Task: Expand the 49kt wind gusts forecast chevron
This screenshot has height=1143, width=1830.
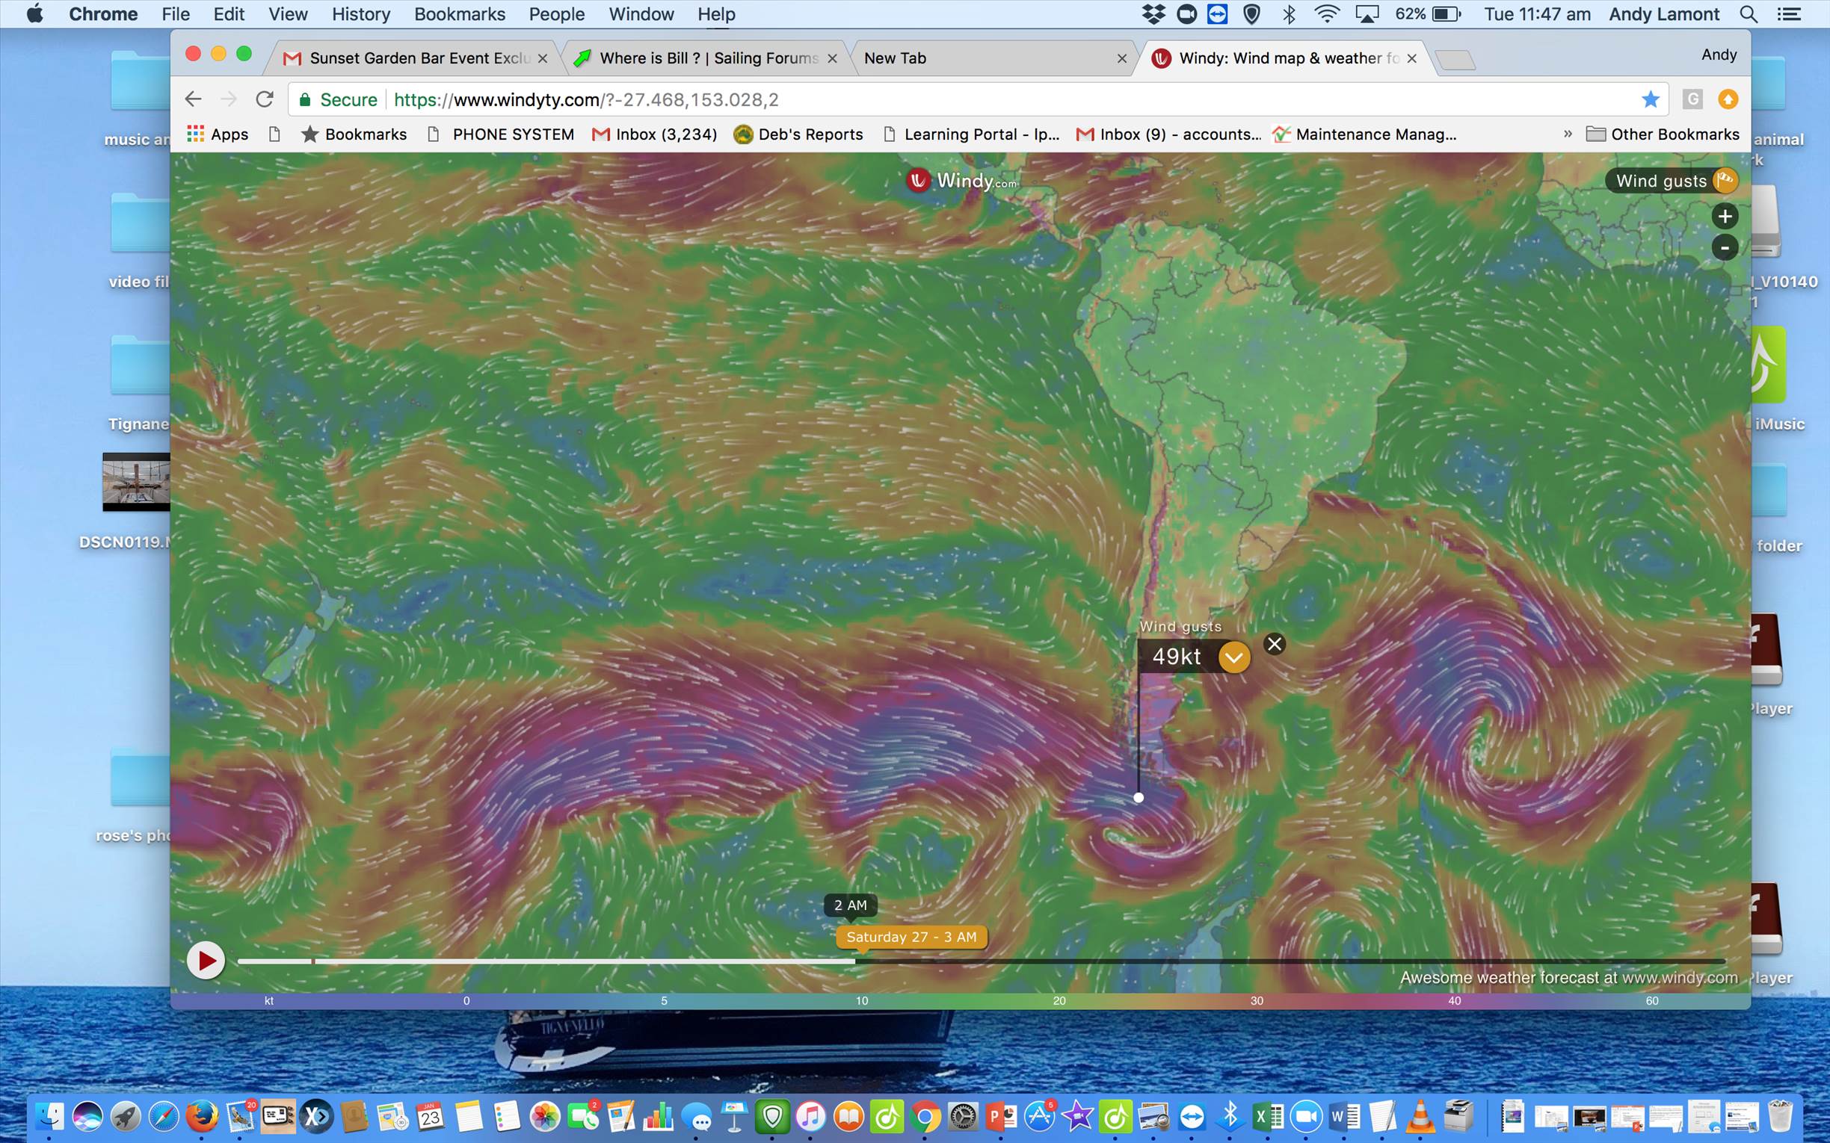Action: pos(1233,657)
